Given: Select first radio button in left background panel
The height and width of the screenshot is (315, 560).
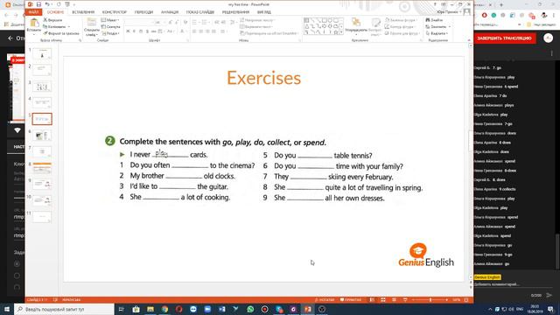Looking at the screenshot, I should (x=17, y=264).
